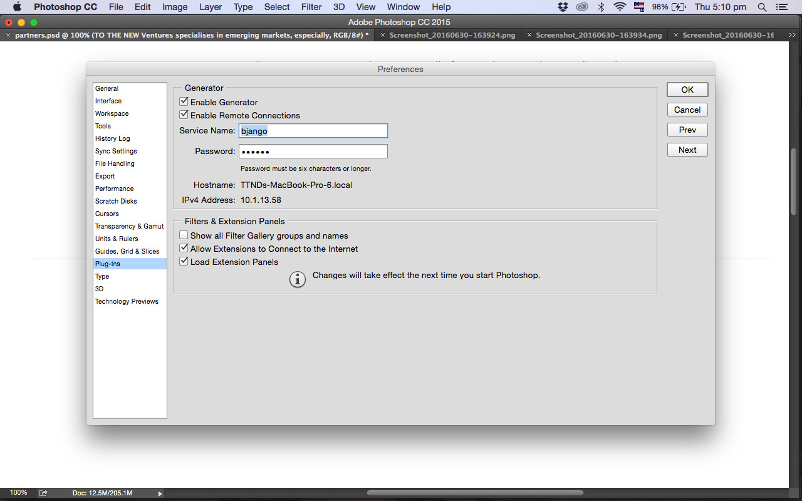802x501 pixels.
Task: Click the export share icon in status bar
Action: [43, 493]
